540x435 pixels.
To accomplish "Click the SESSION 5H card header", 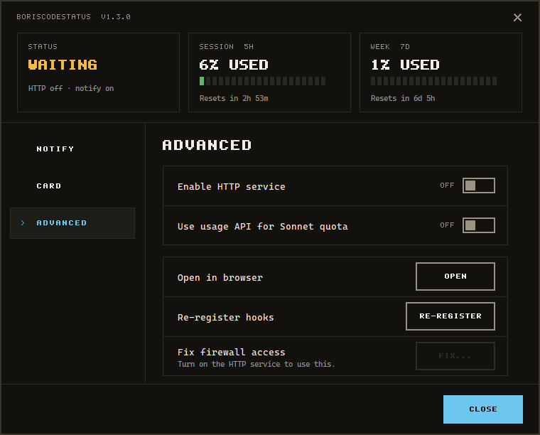I will (x=226, y=46).
